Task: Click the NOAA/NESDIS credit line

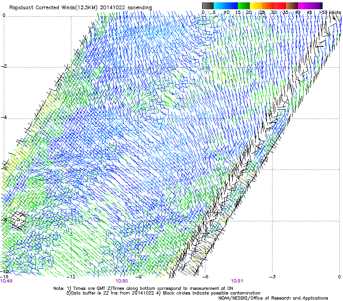Action: [x=273, y=298]
